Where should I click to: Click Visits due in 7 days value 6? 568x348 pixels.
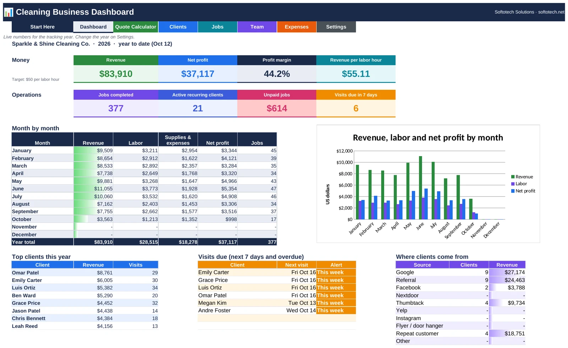point(356,108)
